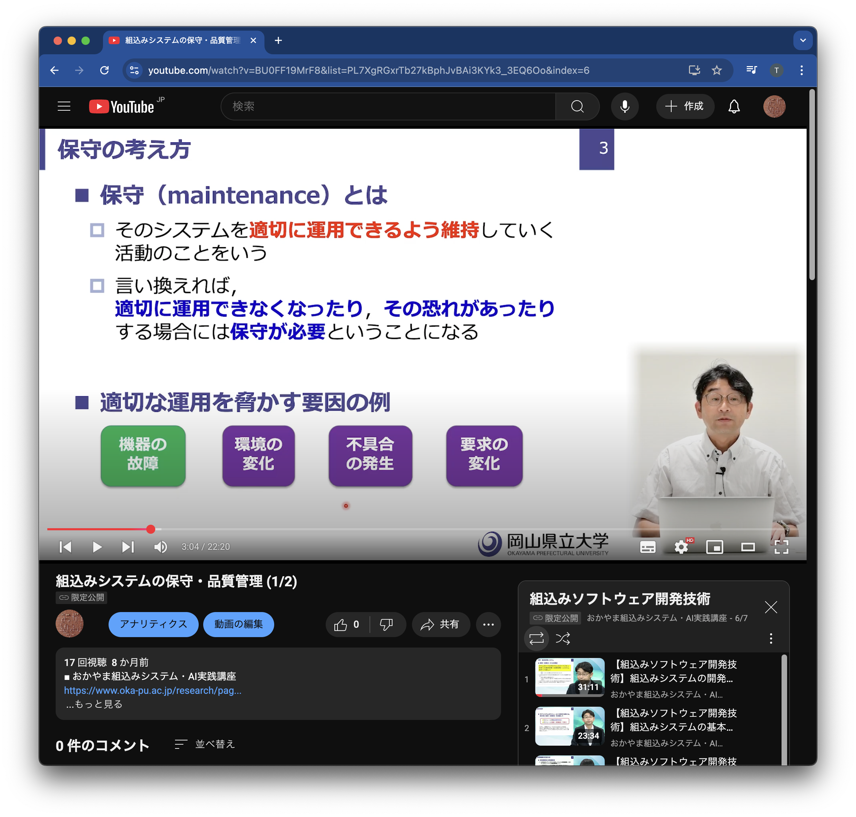
Task: Open the 作成 create button
Action: click(x=685, y=106)
